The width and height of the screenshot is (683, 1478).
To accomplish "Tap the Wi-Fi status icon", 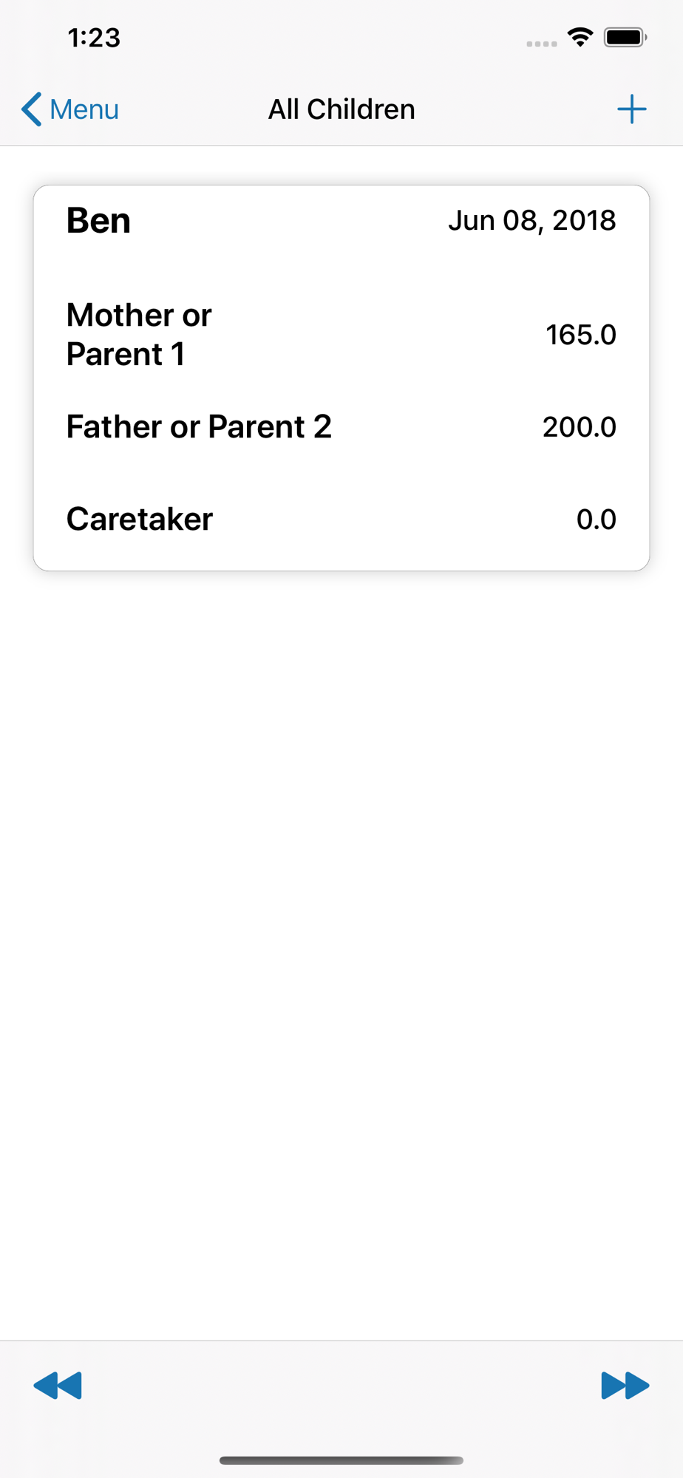I will (581, 37).
